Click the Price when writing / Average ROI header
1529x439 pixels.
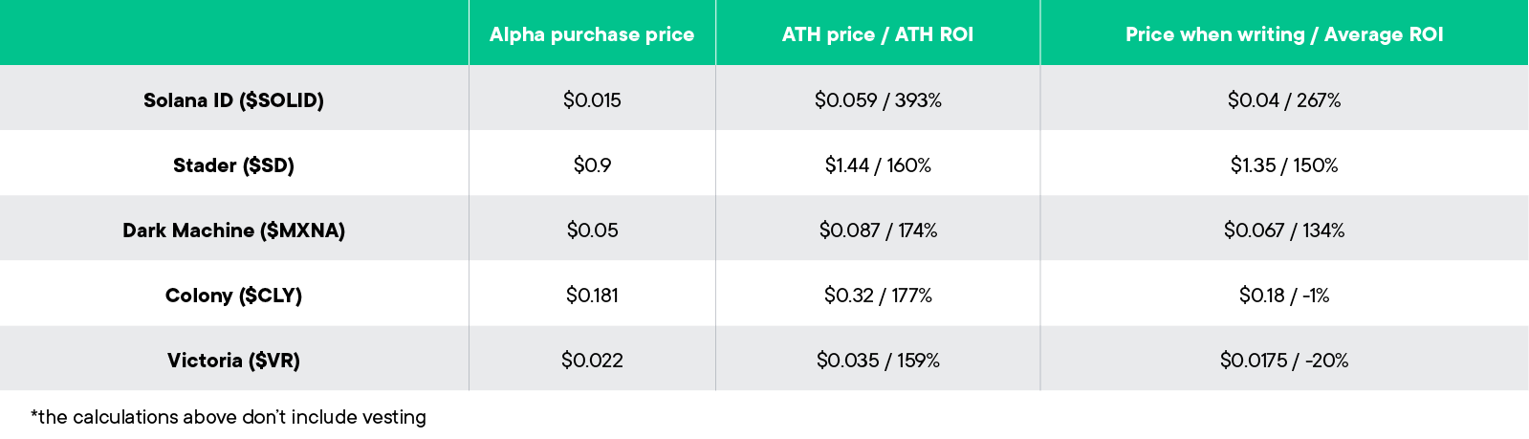click(1283, 34)
